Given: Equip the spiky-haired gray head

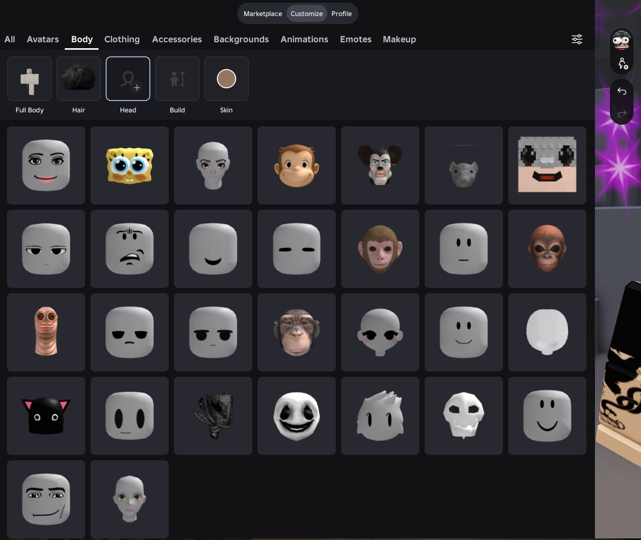Looking at the screenshot, I should click(380, 416).
